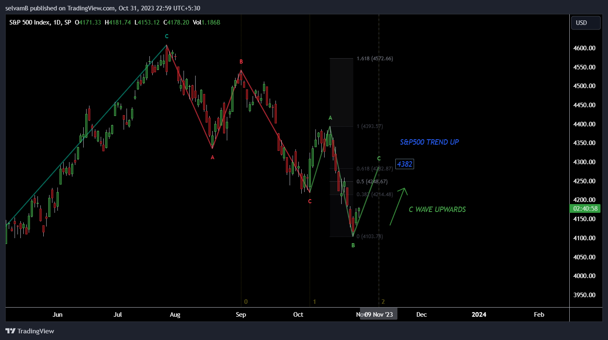Click the cycle marker 1 at the chart bottom
This screenshot has height=340, width=608.
315,302
